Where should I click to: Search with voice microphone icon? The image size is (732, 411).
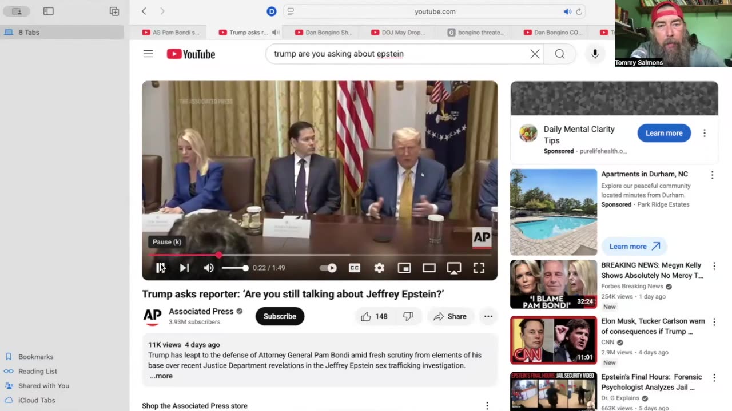595,54
